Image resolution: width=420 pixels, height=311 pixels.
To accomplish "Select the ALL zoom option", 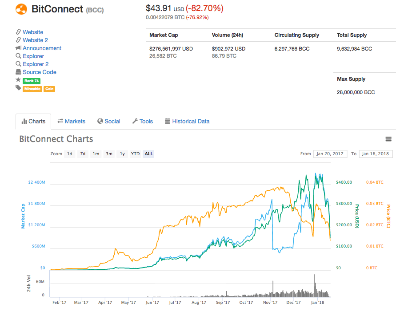I will (148, 154).
